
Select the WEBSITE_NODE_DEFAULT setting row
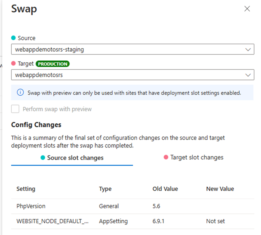pos(133,221)
